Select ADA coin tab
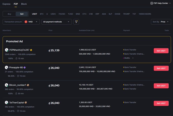The image size is (173, 116). click(x=104, y=14)
